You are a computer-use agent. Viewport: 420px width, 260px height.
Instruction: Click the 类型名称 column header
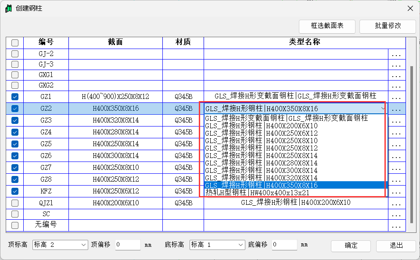coord(305,42)
